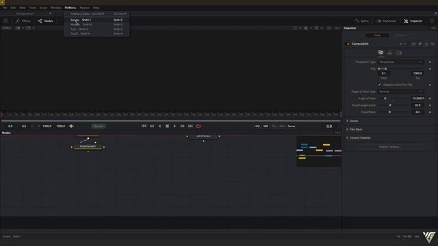Go to the first frame
Viewport: 438px width, 246px height.
tap(144, 126)
